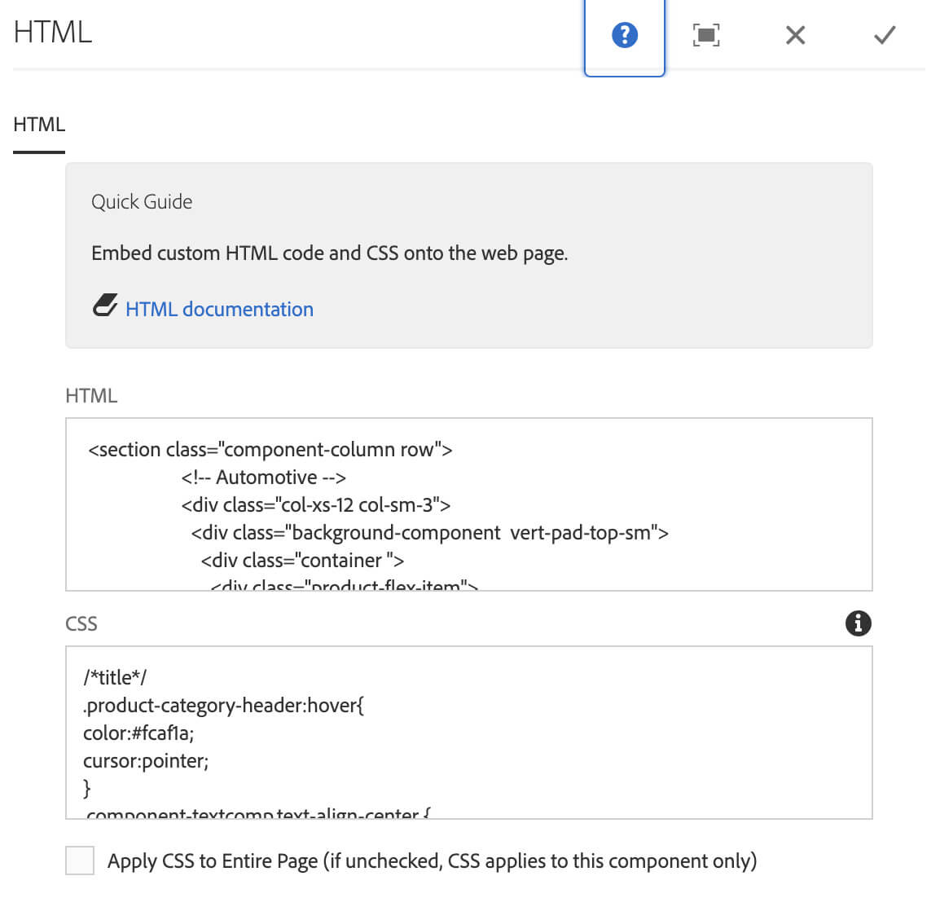This screenshot has height=898, width=940.
Task: Cancel the dialog with the X icon
Action: click(x=795, y=35)
